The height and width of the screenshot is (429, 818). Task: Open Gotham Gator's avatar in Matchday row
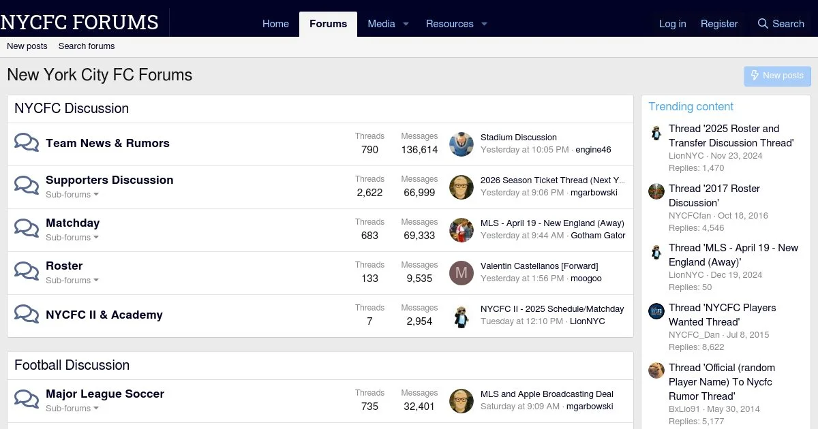(x=461, y=229)
